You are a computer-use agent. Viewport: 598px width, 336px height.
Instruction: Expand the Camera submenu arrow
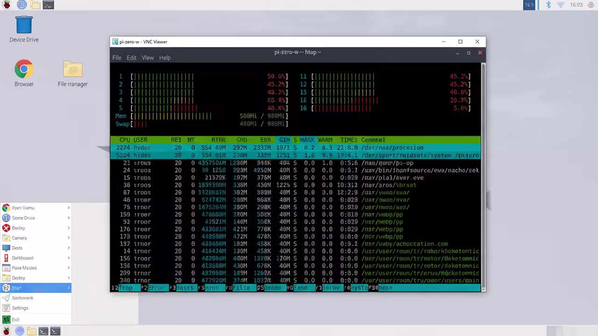pos(69,238)
